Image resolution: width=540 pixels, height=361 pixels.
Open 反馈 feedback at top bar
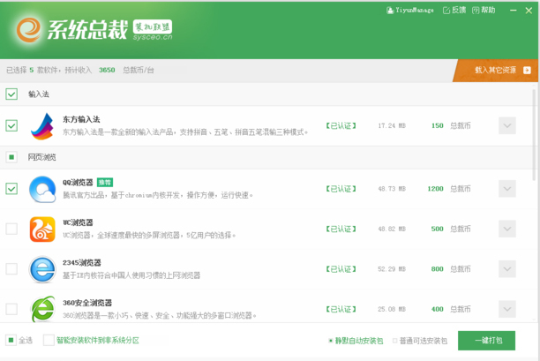pyautogui.click(x=454, y=11)
